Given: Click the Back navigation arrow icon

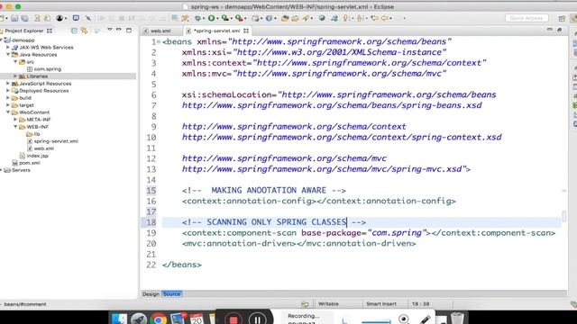Looking at the screenshot, I should [385, 18].
